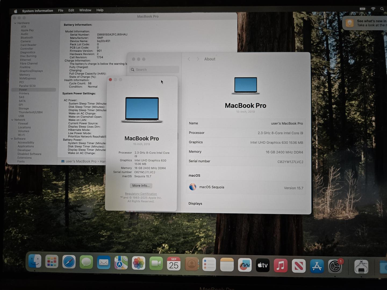Open System Settings icon with badge

click(335, 267)
